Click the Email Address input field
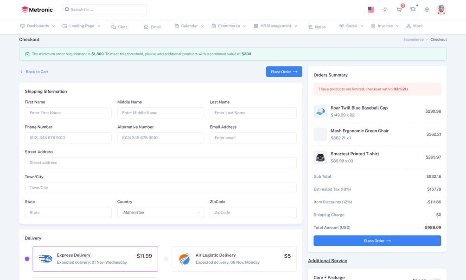The image size is (466, 280). (253, 138)
